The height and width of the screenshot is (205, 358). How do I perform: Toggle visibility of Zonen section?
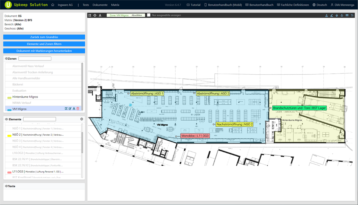tap(7, 59)
